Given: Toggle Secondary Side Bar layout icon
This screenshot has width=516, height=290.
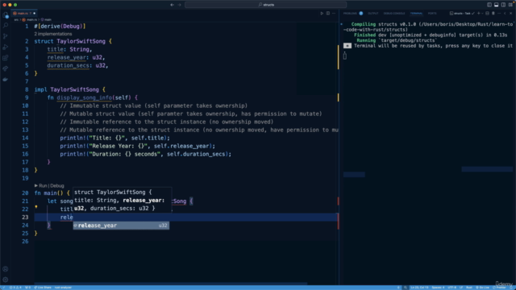Looking at the screenshot, I should tap(503, 5).
